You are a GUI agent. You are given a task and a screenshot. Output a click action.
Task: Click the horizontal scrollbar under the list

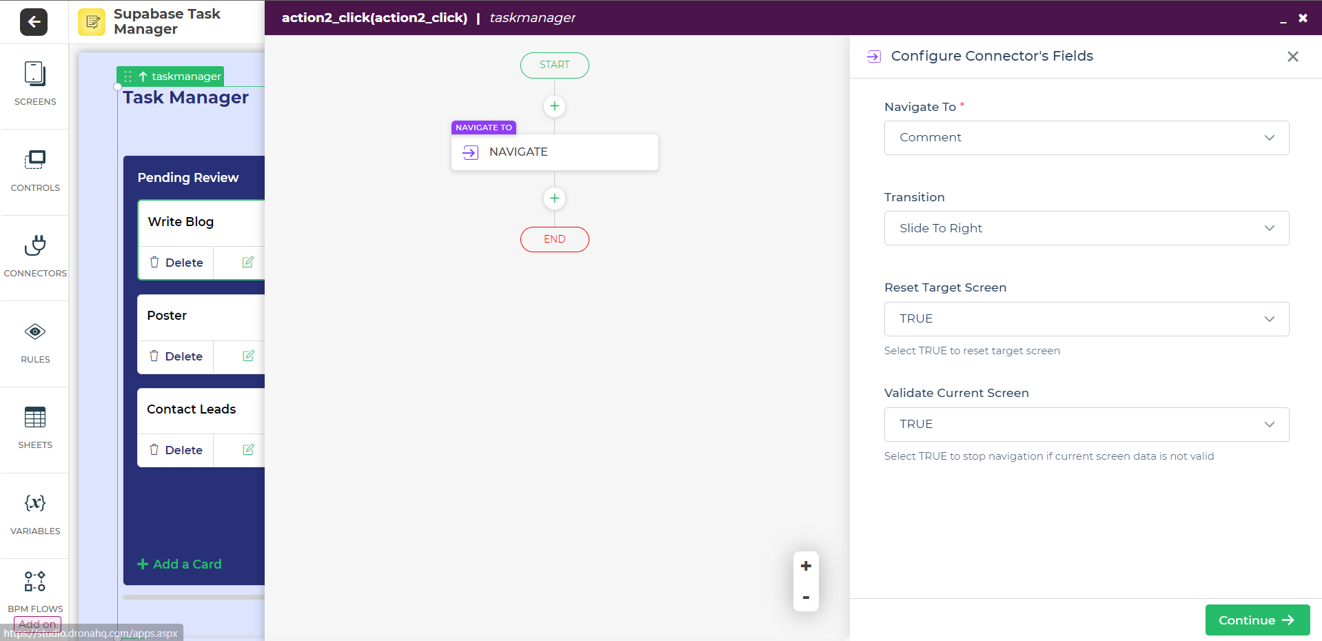point(194,597)
